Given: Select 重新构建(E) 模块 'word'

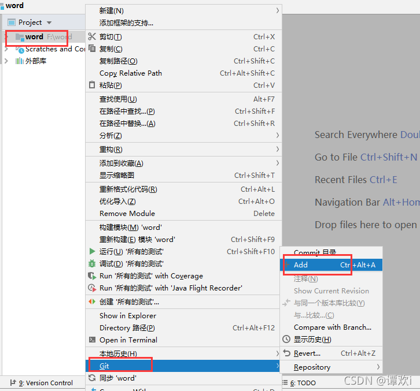Looking at the screenshot, I should point(183,239).
